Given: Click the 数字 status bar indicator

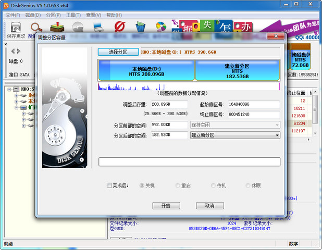Looking at the screenshot, I should (293, 244).
